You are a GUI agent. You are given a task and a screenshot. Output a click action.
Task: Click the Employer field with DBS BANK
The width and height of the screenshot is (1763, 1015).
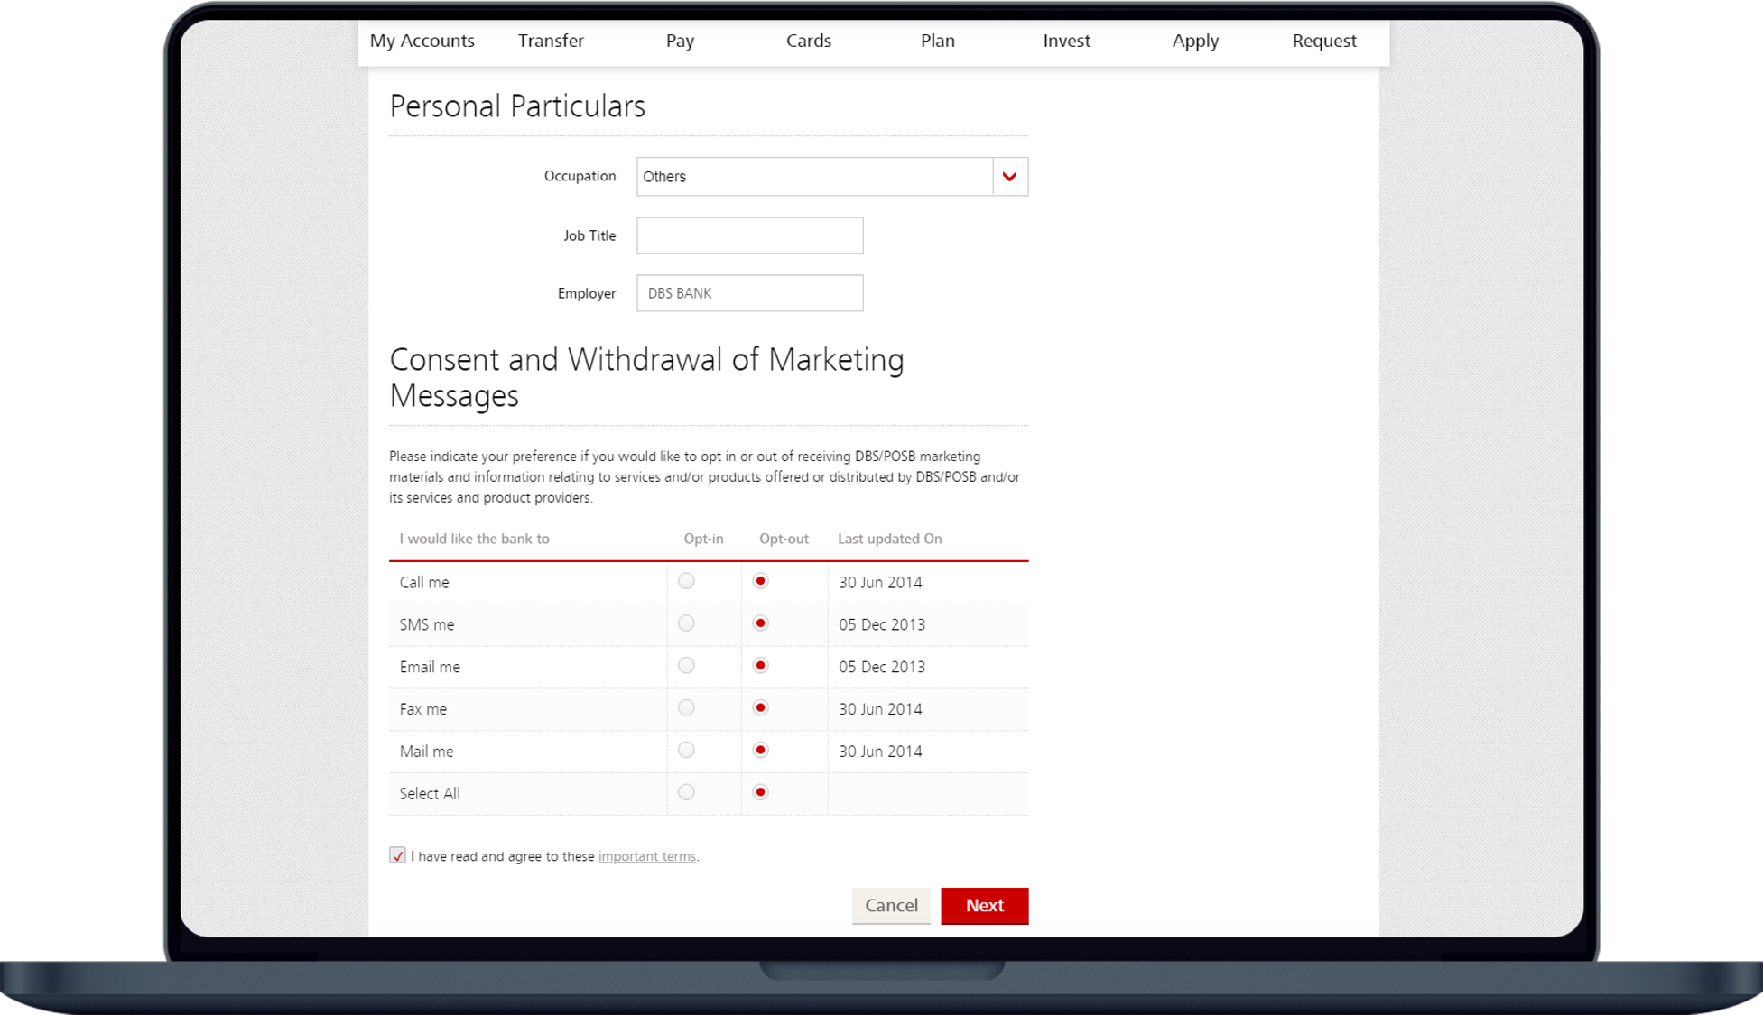click(749, 293)
